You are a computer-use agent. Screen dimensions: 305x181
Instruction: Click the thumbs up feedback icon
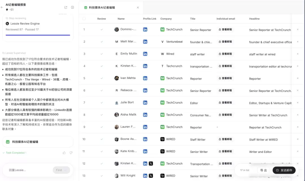pyautogui.click(x=64, y=153)
